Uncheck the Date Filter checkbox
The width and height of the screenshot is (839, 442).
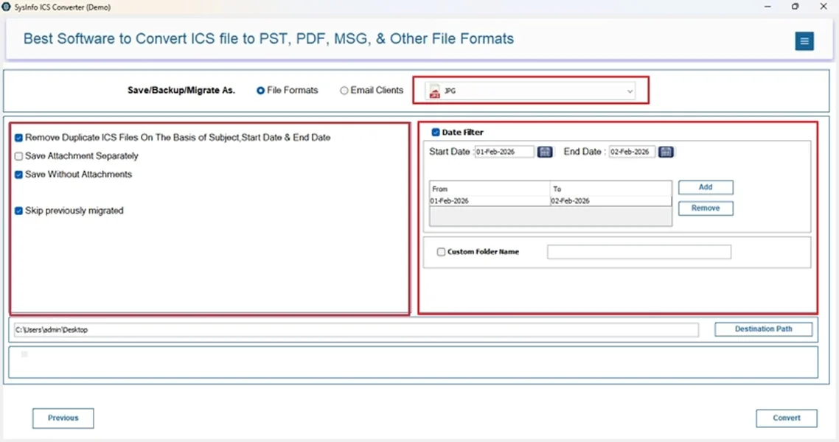pos(435,132)
